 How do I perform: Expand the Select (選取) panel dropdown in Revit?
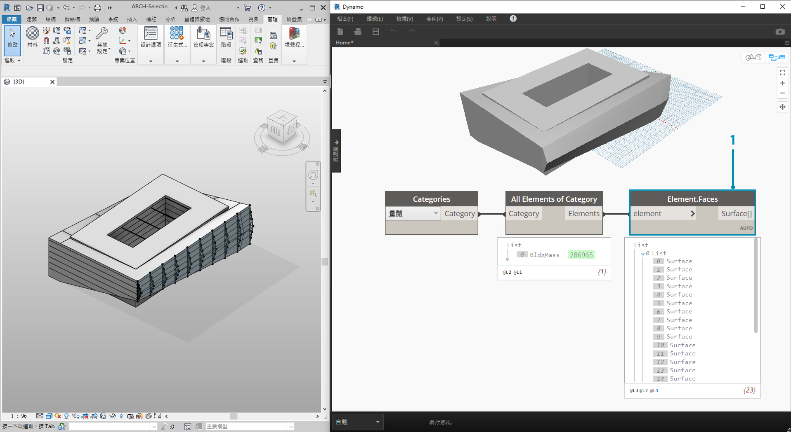[x=12, y=61]
